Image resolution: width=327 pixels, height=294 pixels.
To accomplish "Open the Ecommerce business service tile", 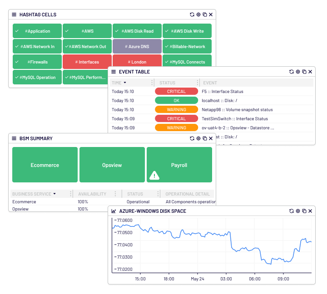I will pyautogui.click(x=45, y=165).
